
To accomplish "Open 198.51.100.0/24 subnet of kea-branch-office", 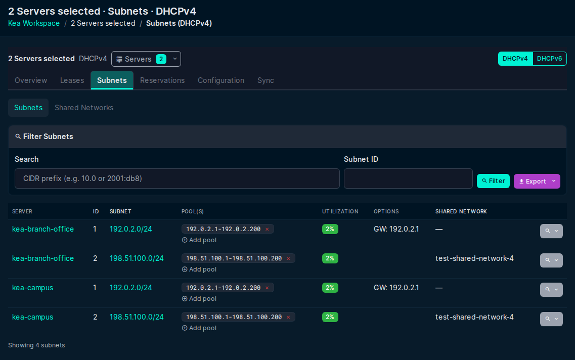I will click(137, 258).
